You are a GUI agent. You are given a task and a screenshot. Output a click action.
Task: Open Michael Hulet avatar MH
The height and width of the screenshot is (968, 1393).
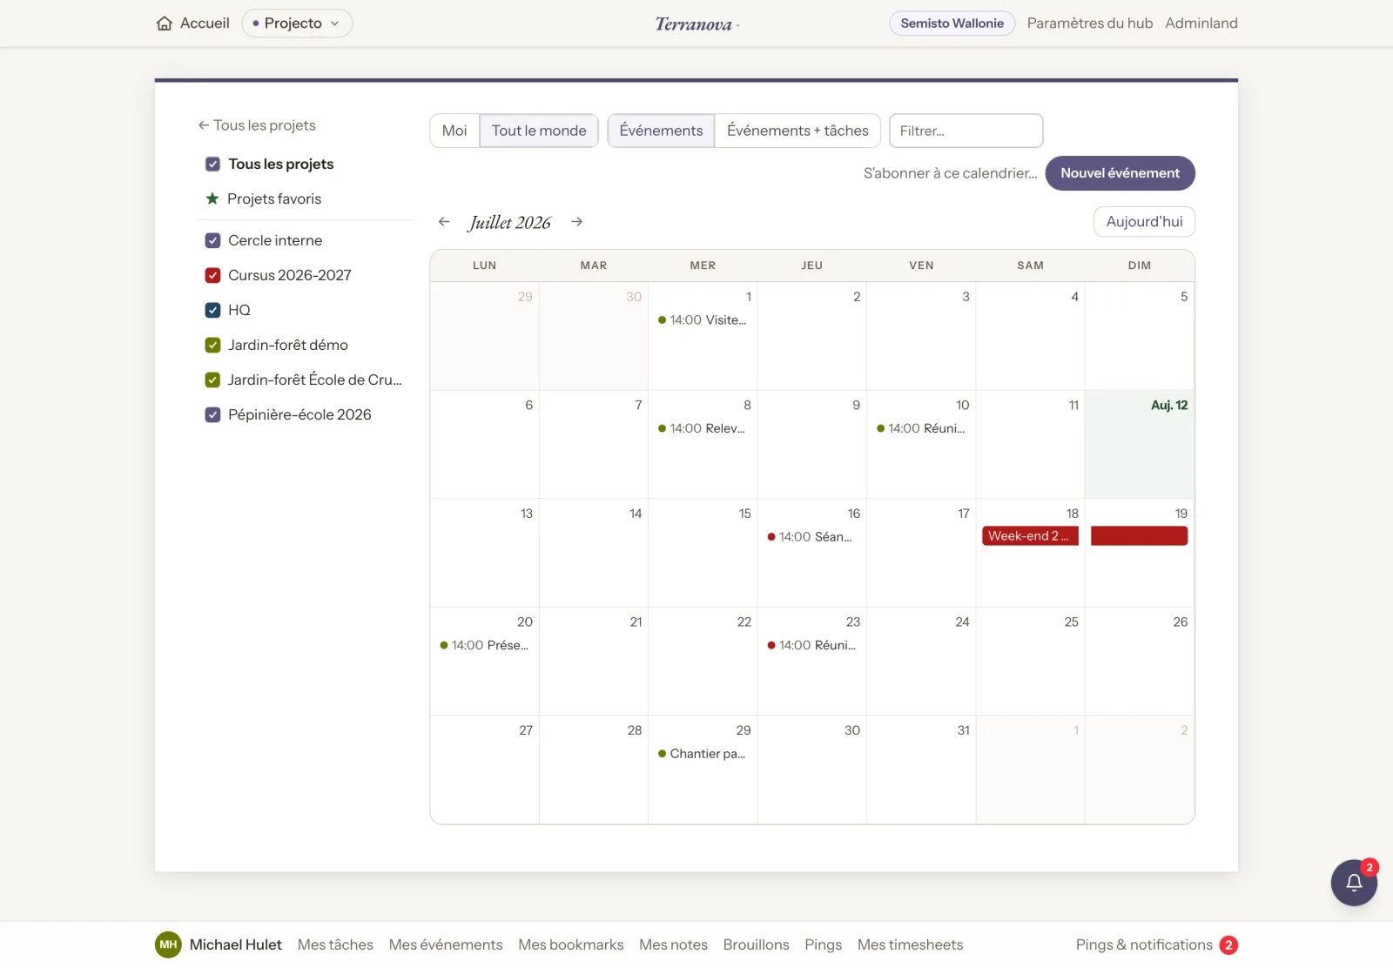click(x=168, y=944)
